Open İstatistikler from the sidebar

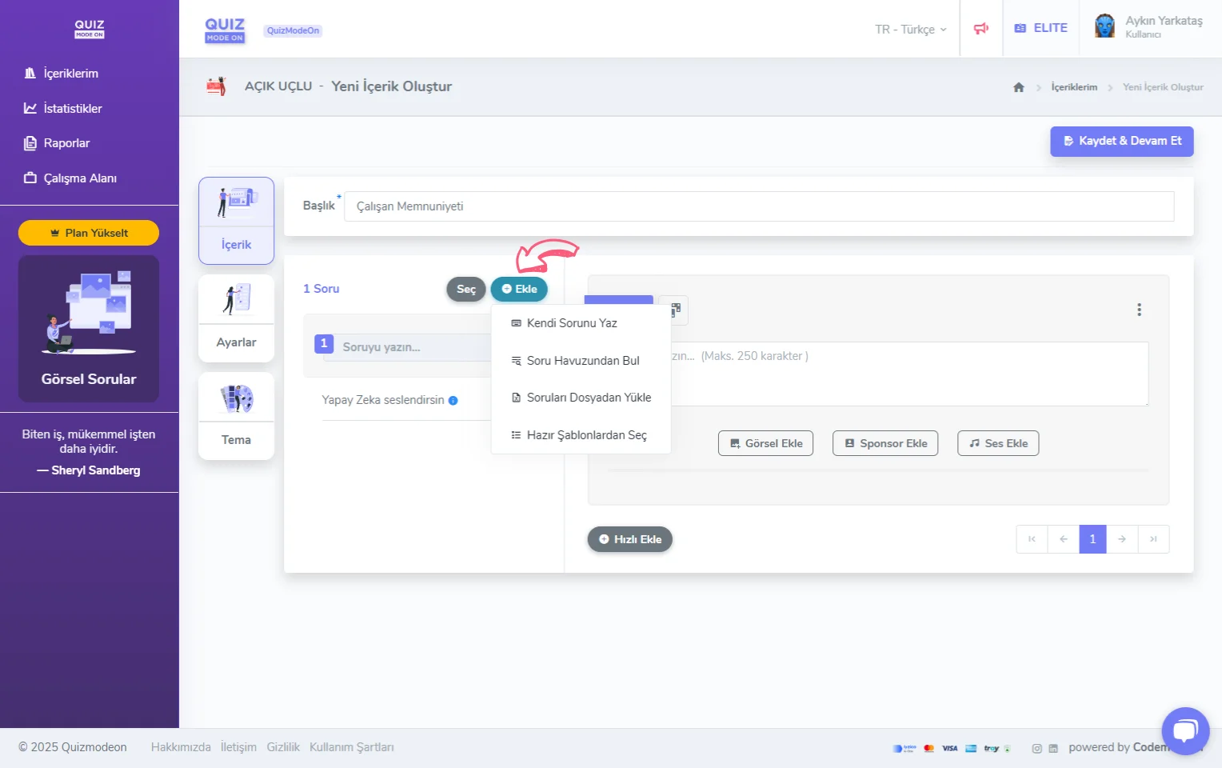(x=72, y=109)
